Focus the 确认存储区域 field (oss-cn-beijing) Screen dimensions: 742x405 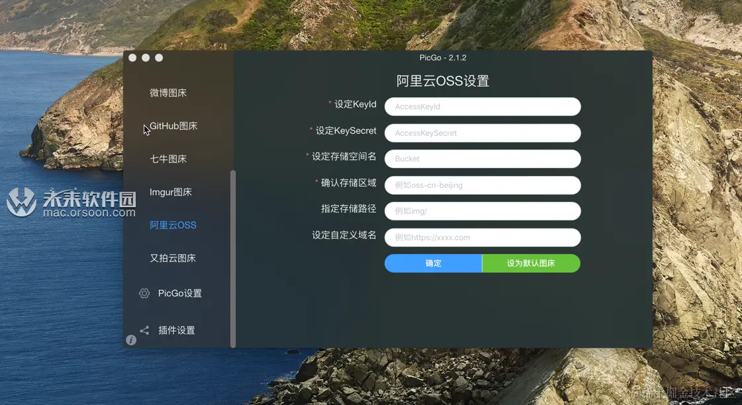[x=483, y=185]
